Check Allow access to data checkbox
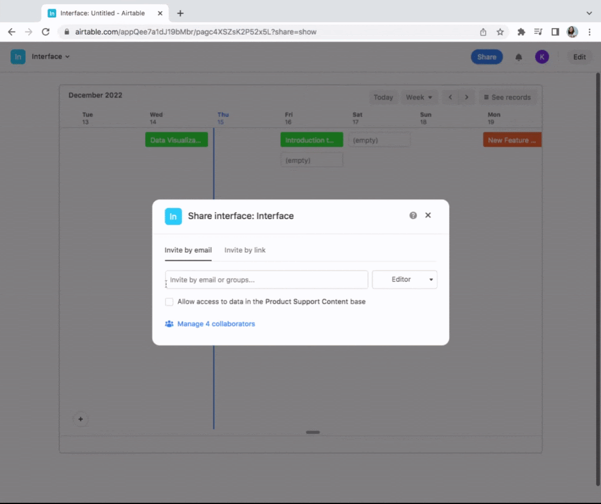601x504 pixels. [169, 302]
